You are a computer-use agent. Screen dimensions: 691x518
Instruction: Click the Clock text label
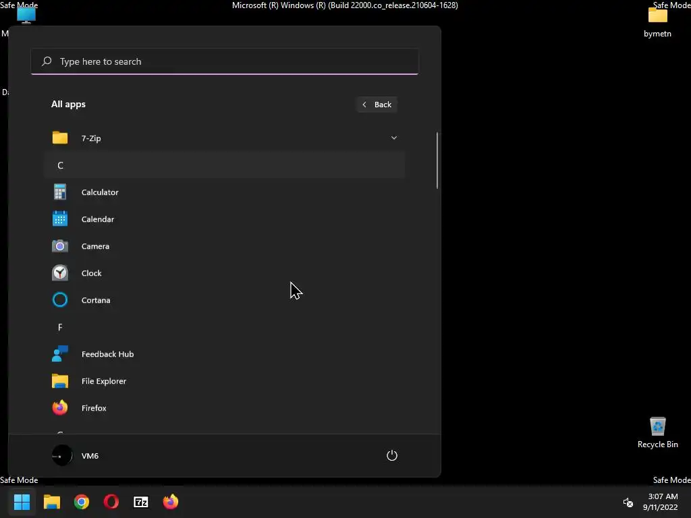point(92,273)
